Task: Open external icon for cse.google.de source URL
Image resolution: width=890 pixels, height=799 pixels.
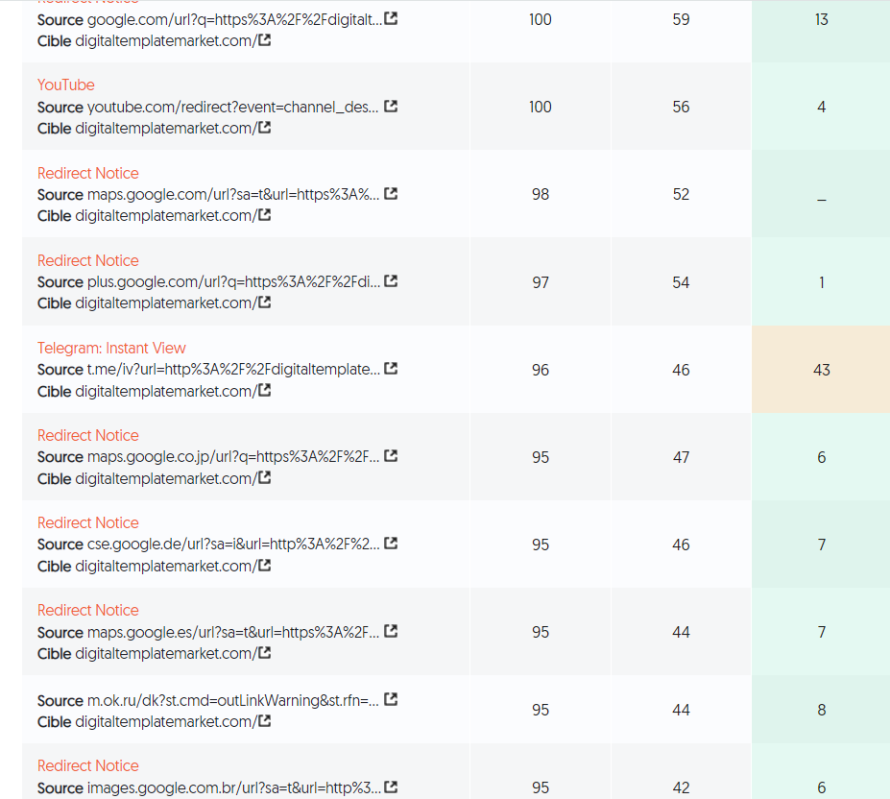Action: click(391, 544)
